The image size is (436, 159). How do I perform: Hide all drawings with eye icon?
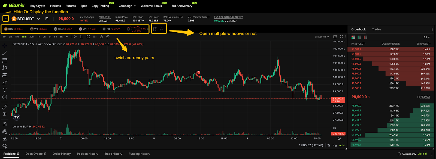coord(5,146)
